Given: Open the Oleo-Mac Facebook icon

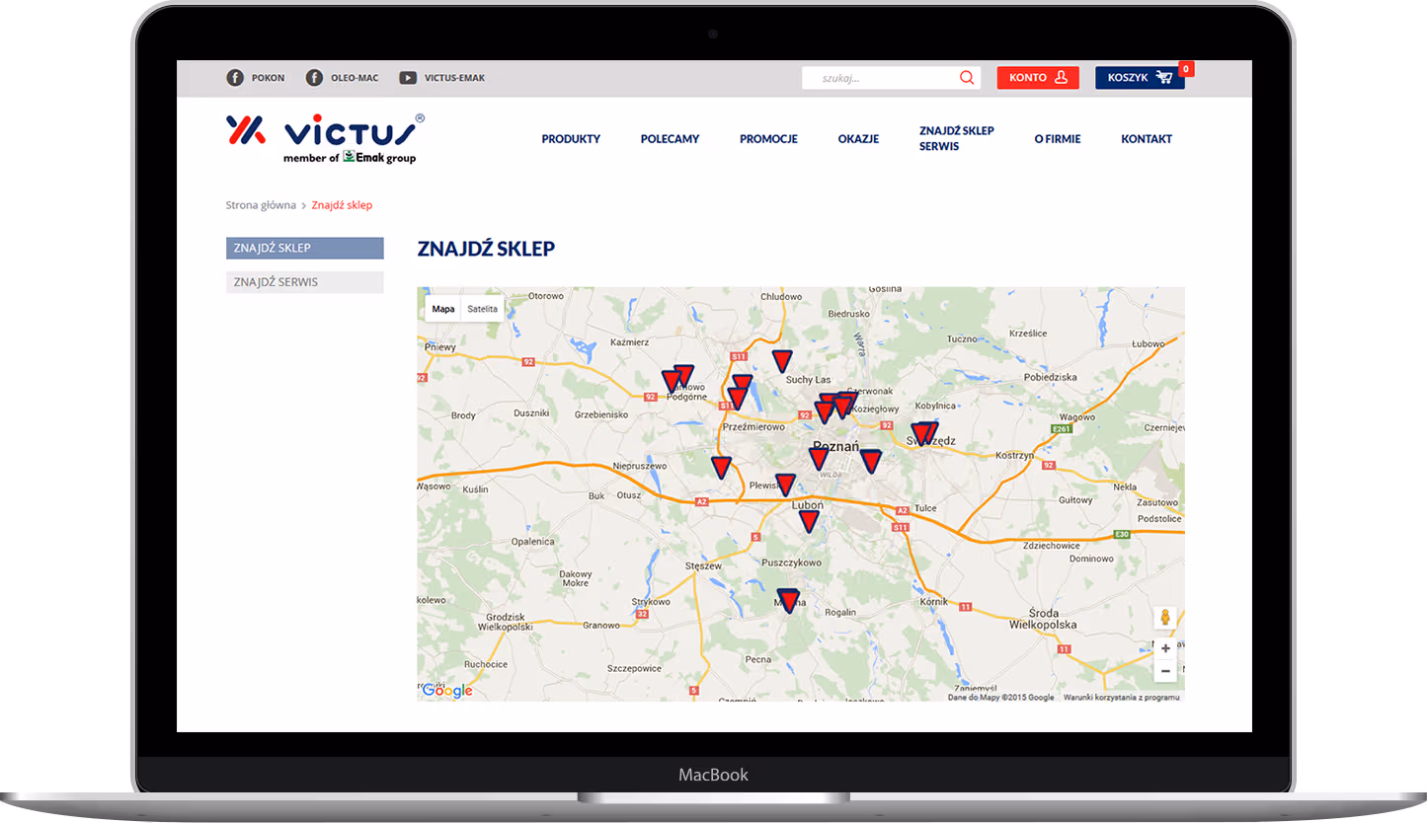Looking at the screenshot, I should 314,78.
